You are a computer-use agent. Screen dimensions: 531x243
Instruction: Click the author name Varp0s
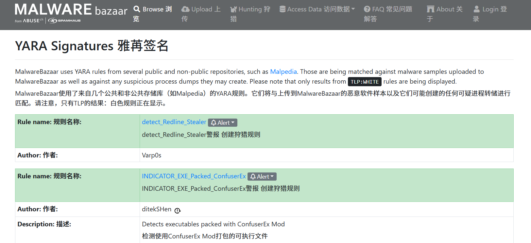152,155
